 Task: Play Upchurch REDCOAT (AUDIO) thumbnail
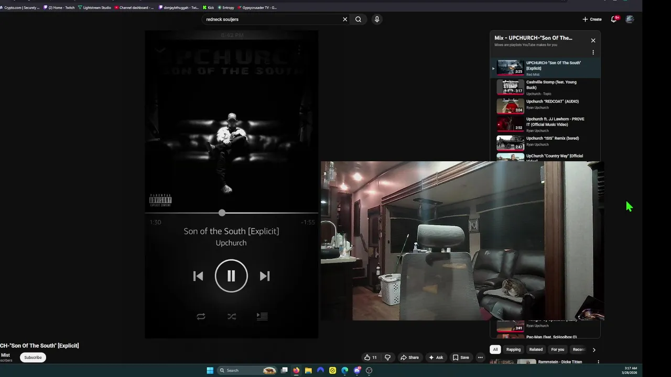(510, 106)
